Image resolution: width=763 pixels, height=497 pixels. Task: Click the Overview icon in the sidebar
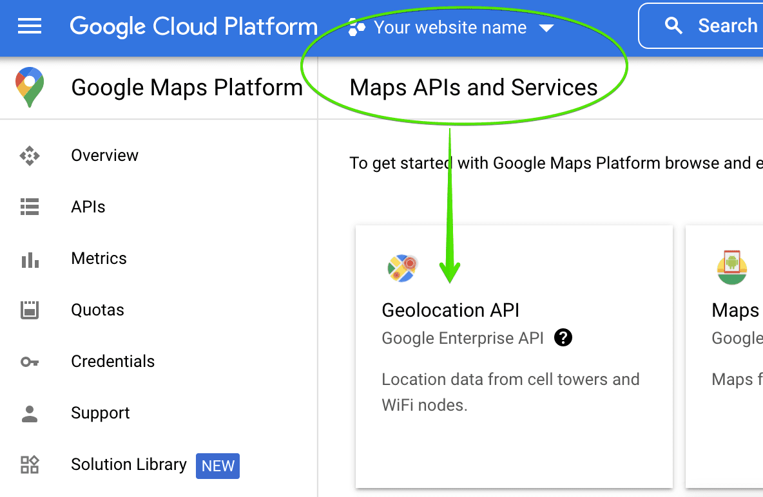coord(30,156)
